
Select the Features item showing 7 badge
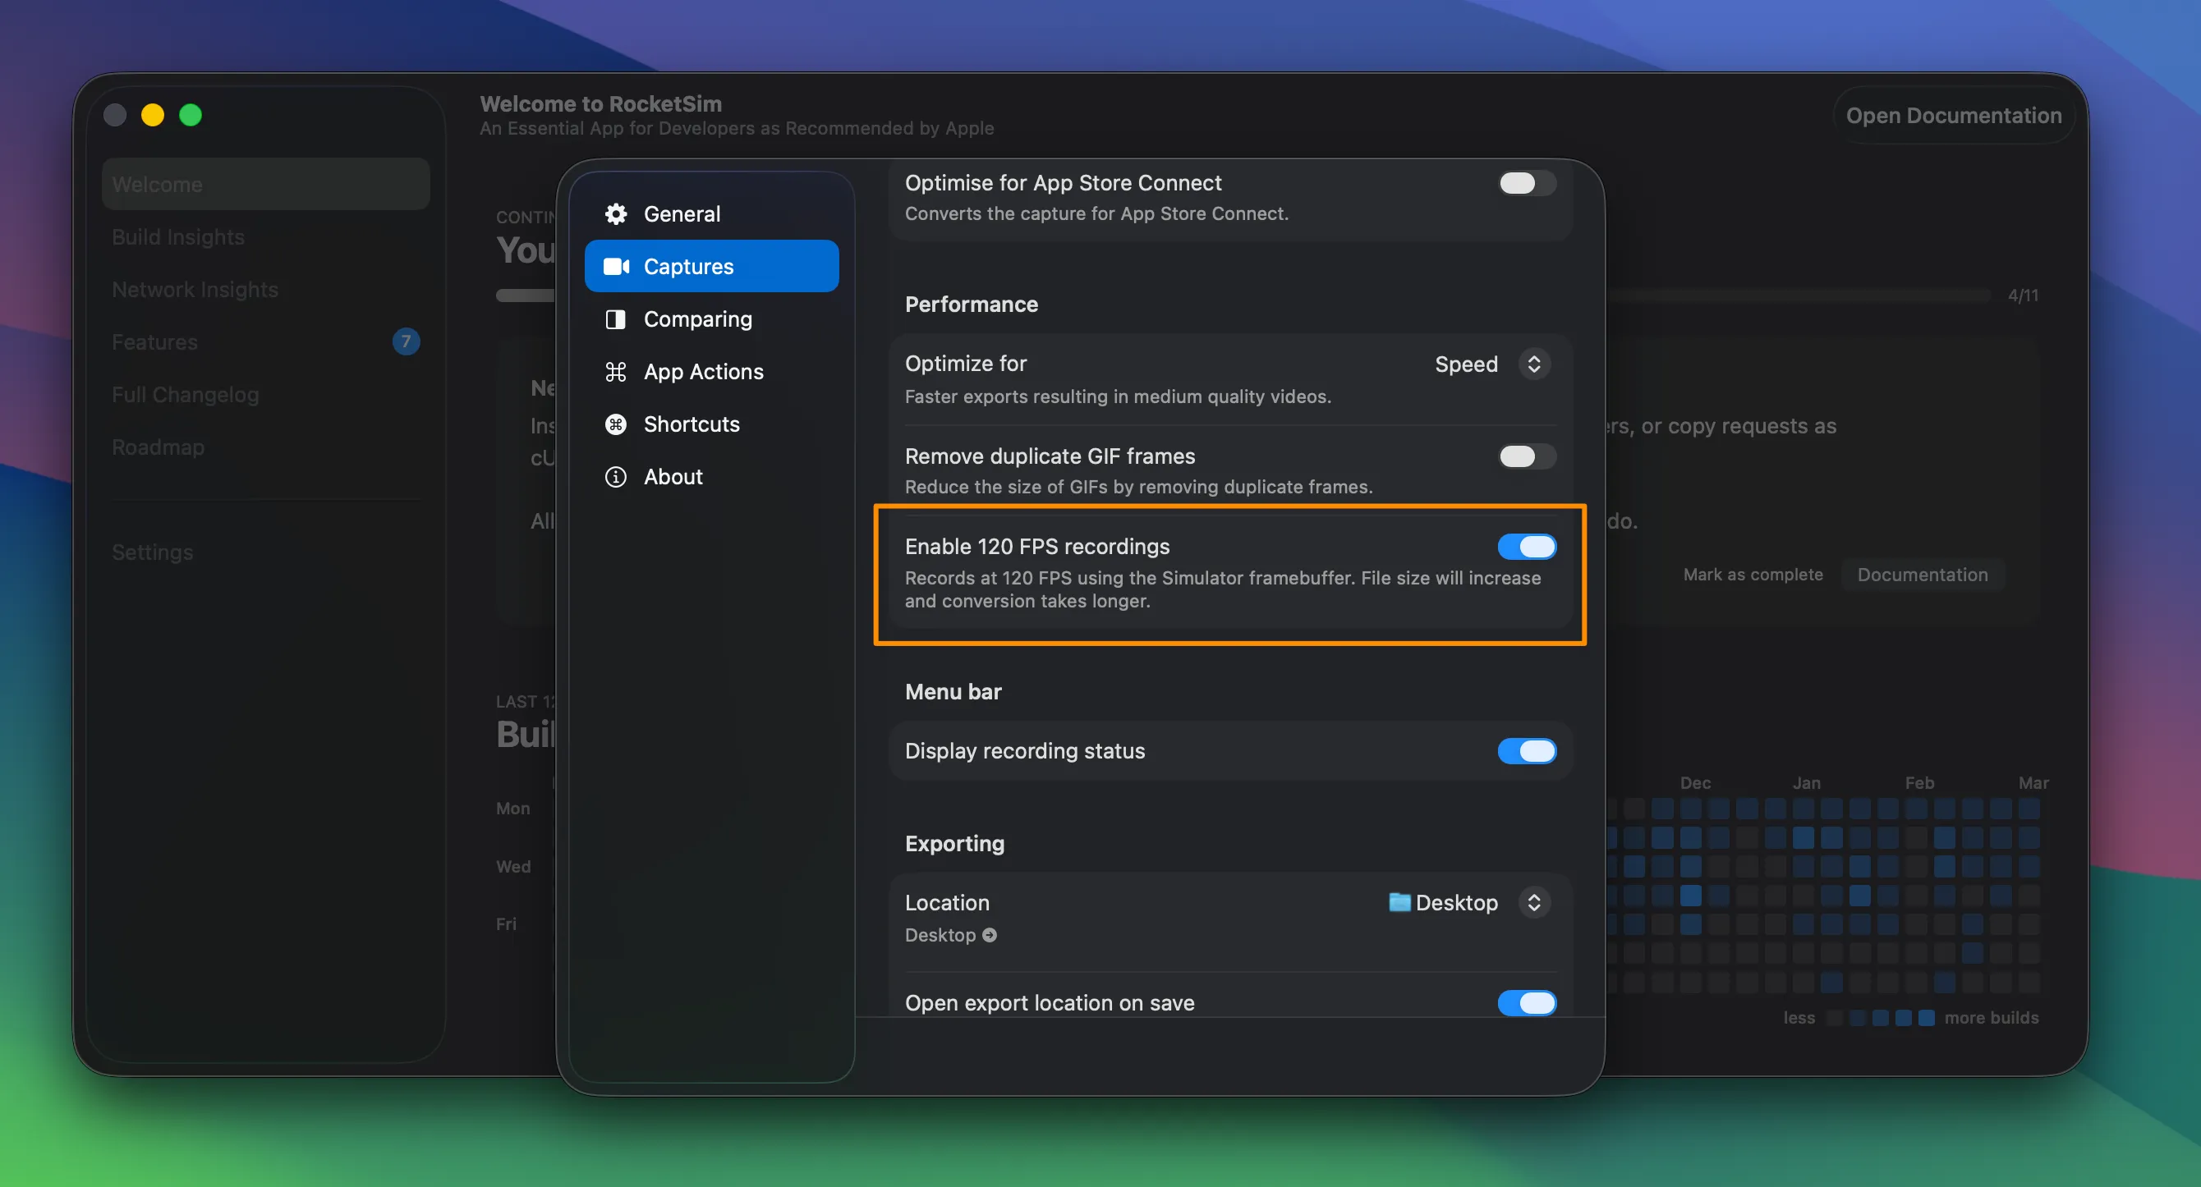[154, 341]
